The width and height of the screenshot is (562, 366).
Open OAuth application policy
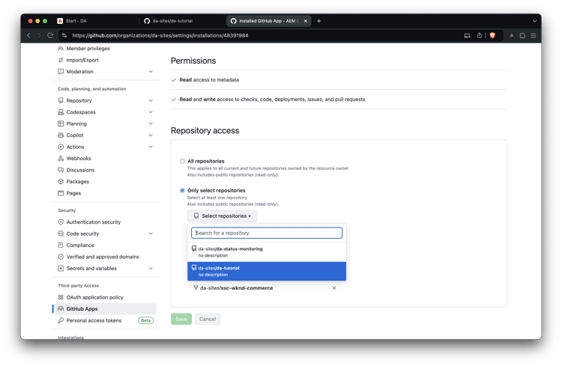(94, 297)
